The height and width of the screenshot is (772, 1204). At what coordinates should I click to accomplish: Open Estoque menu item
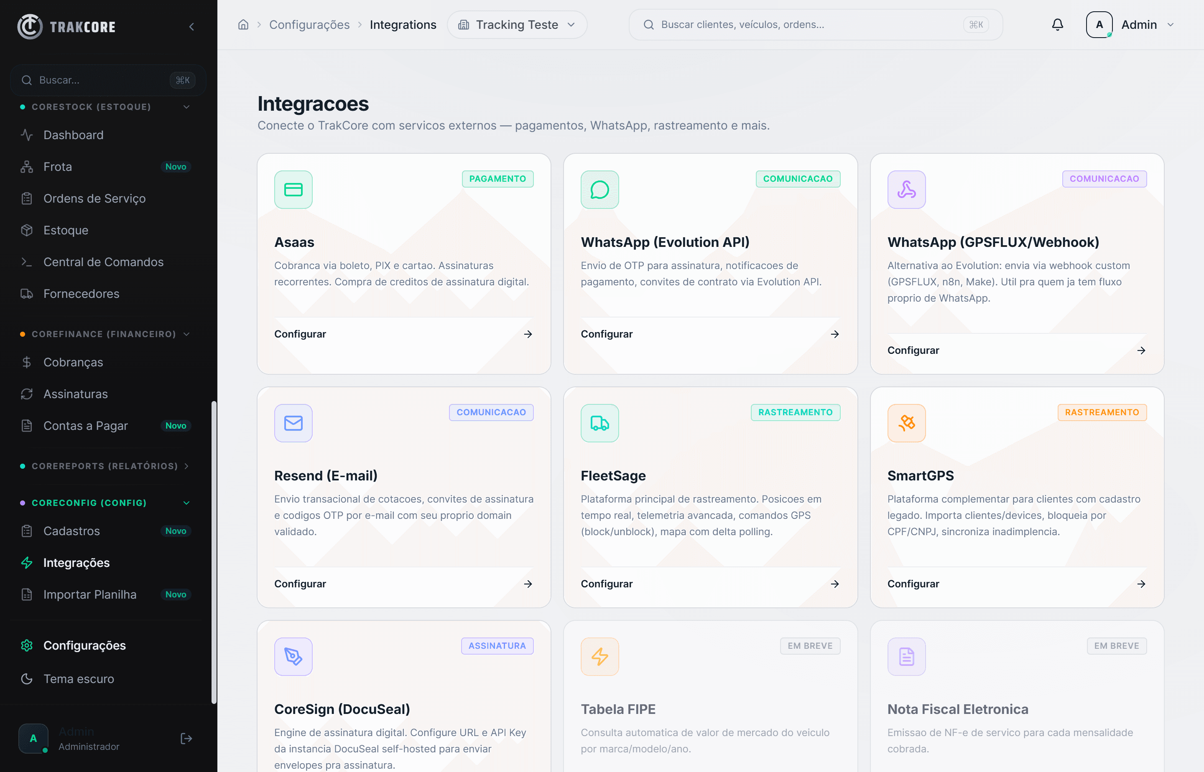click(105, 230)
